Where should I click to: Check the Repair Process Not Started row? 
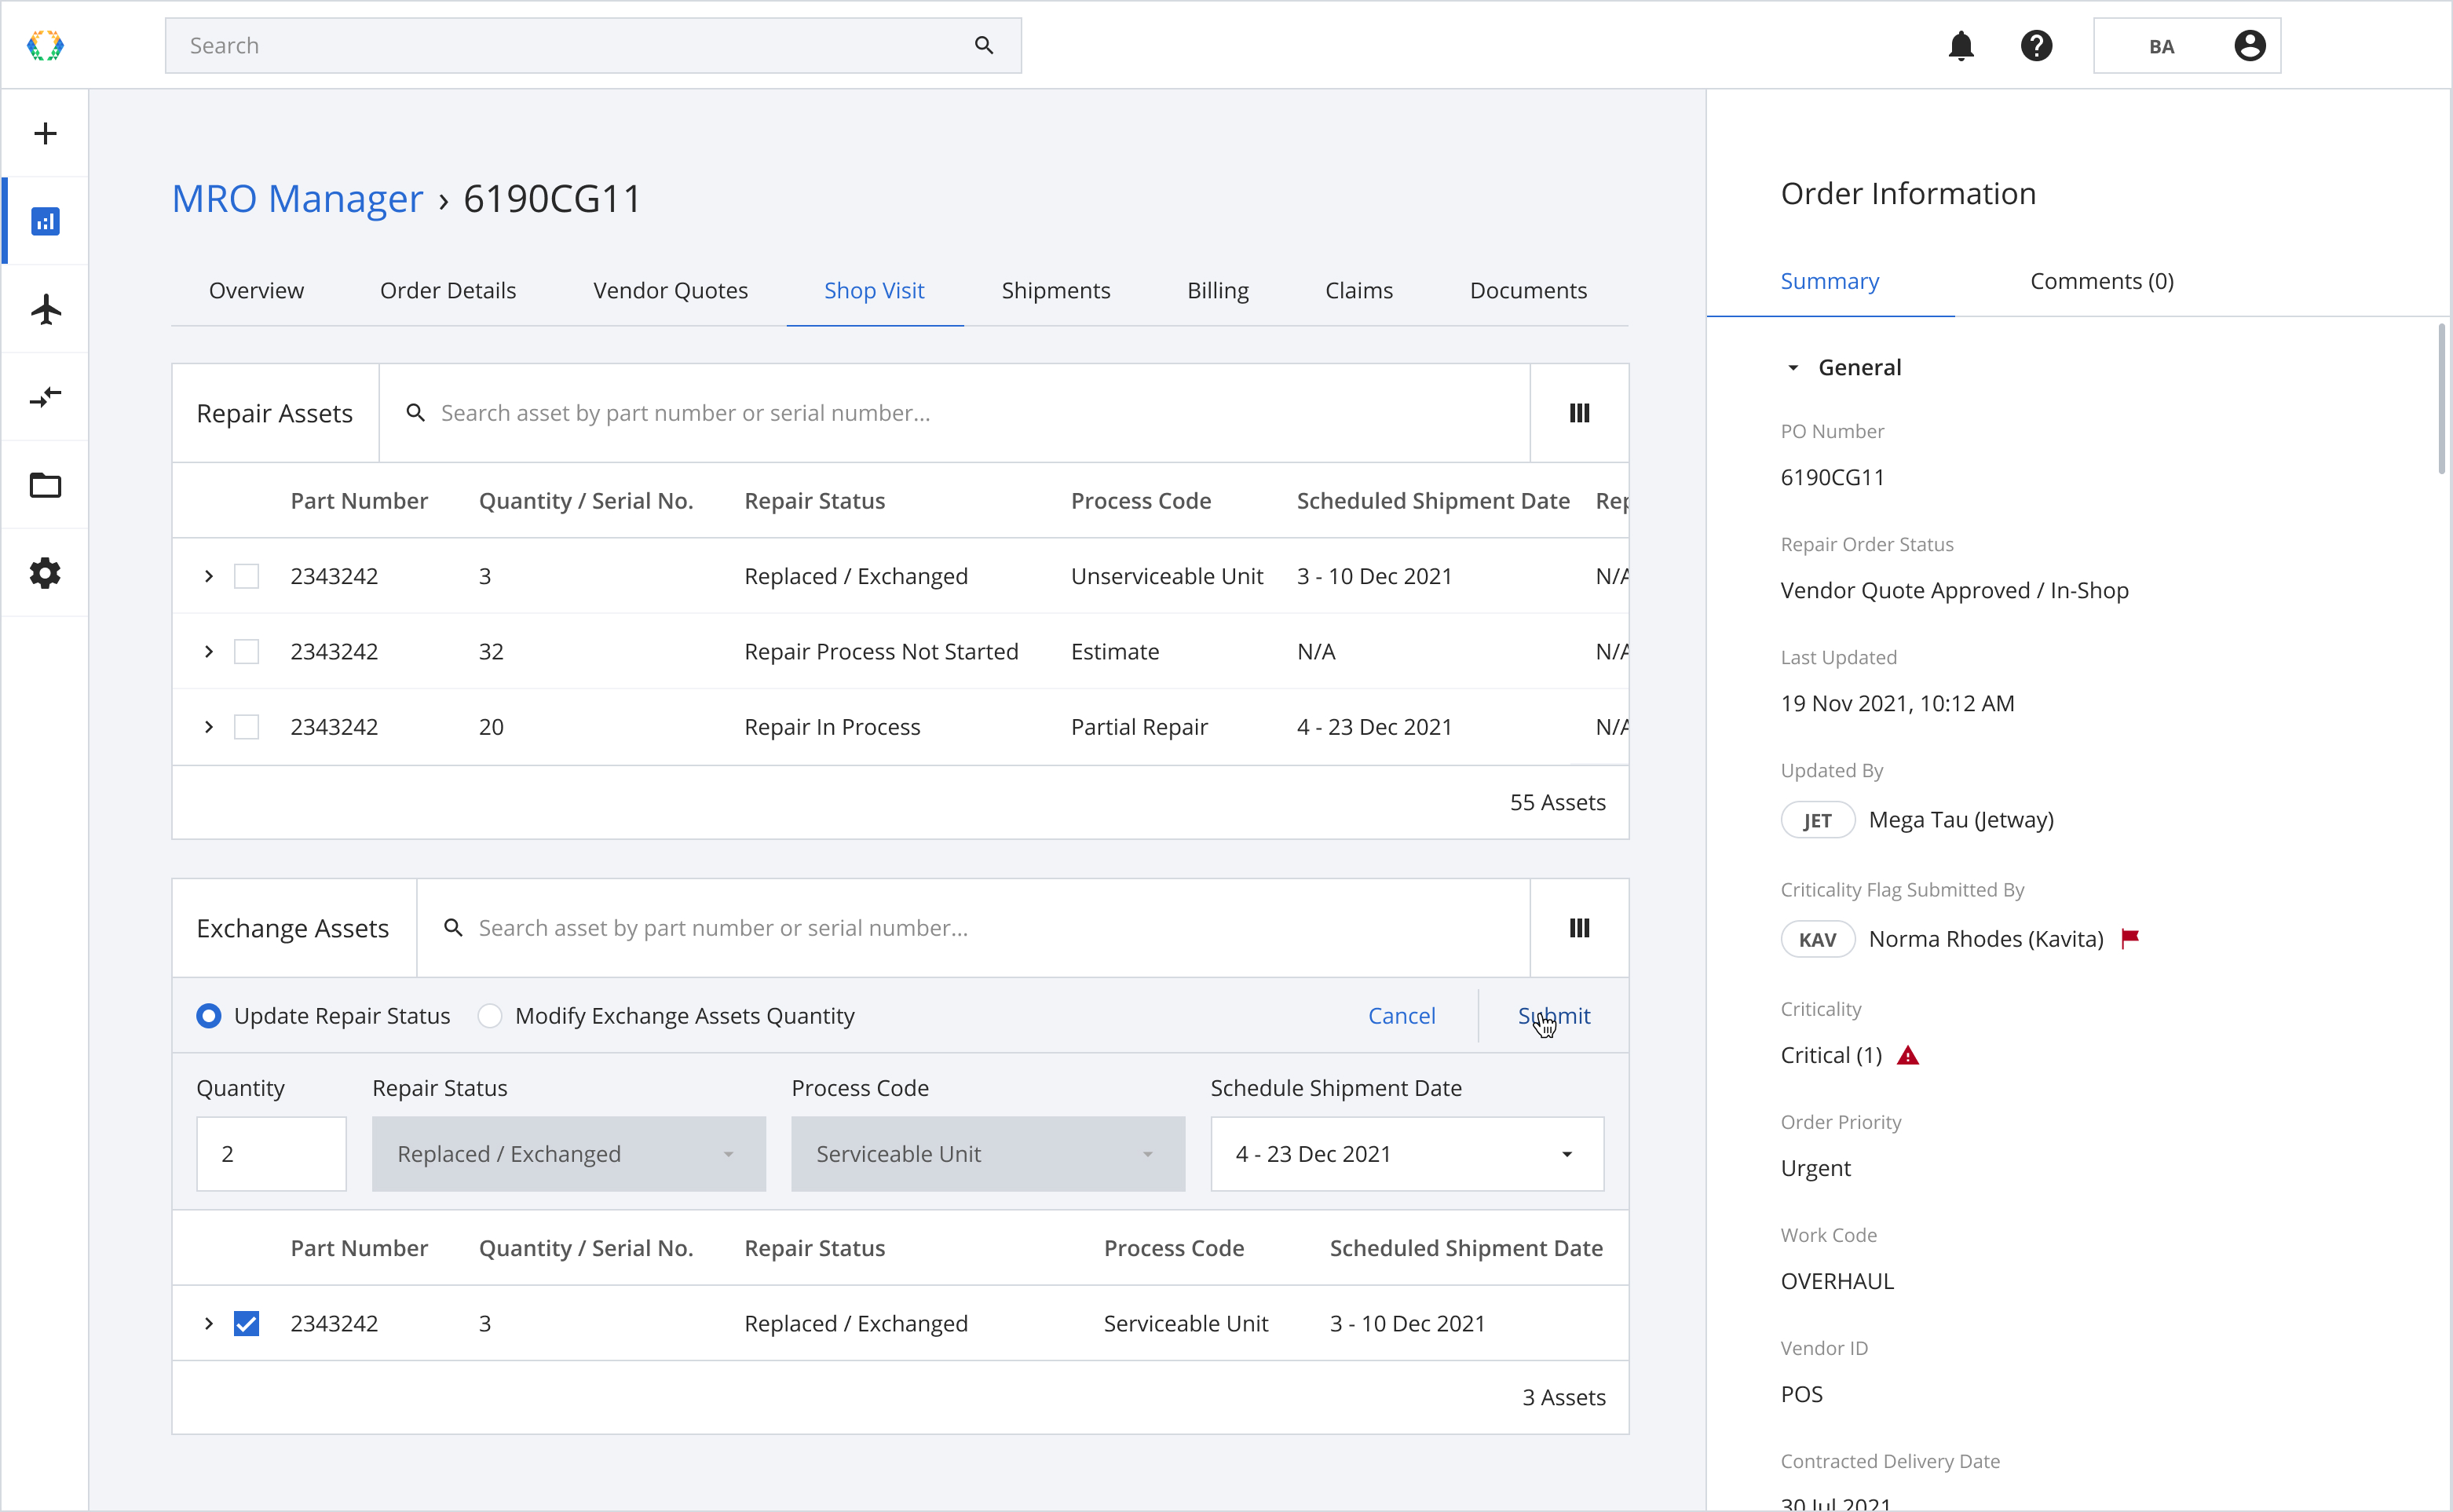point(246,652)
